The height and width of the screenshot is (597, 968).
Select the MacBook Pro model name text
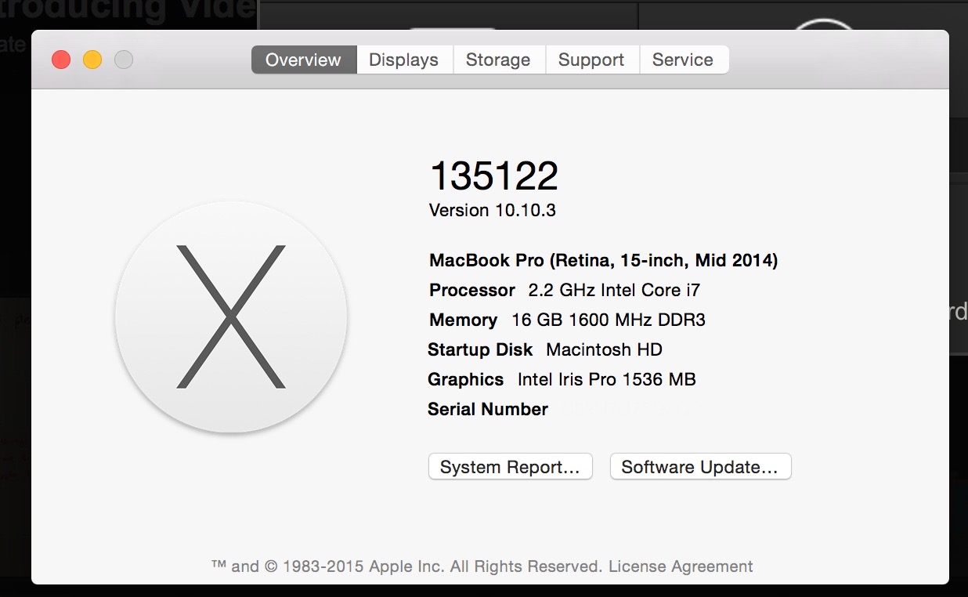pos(604,260)
